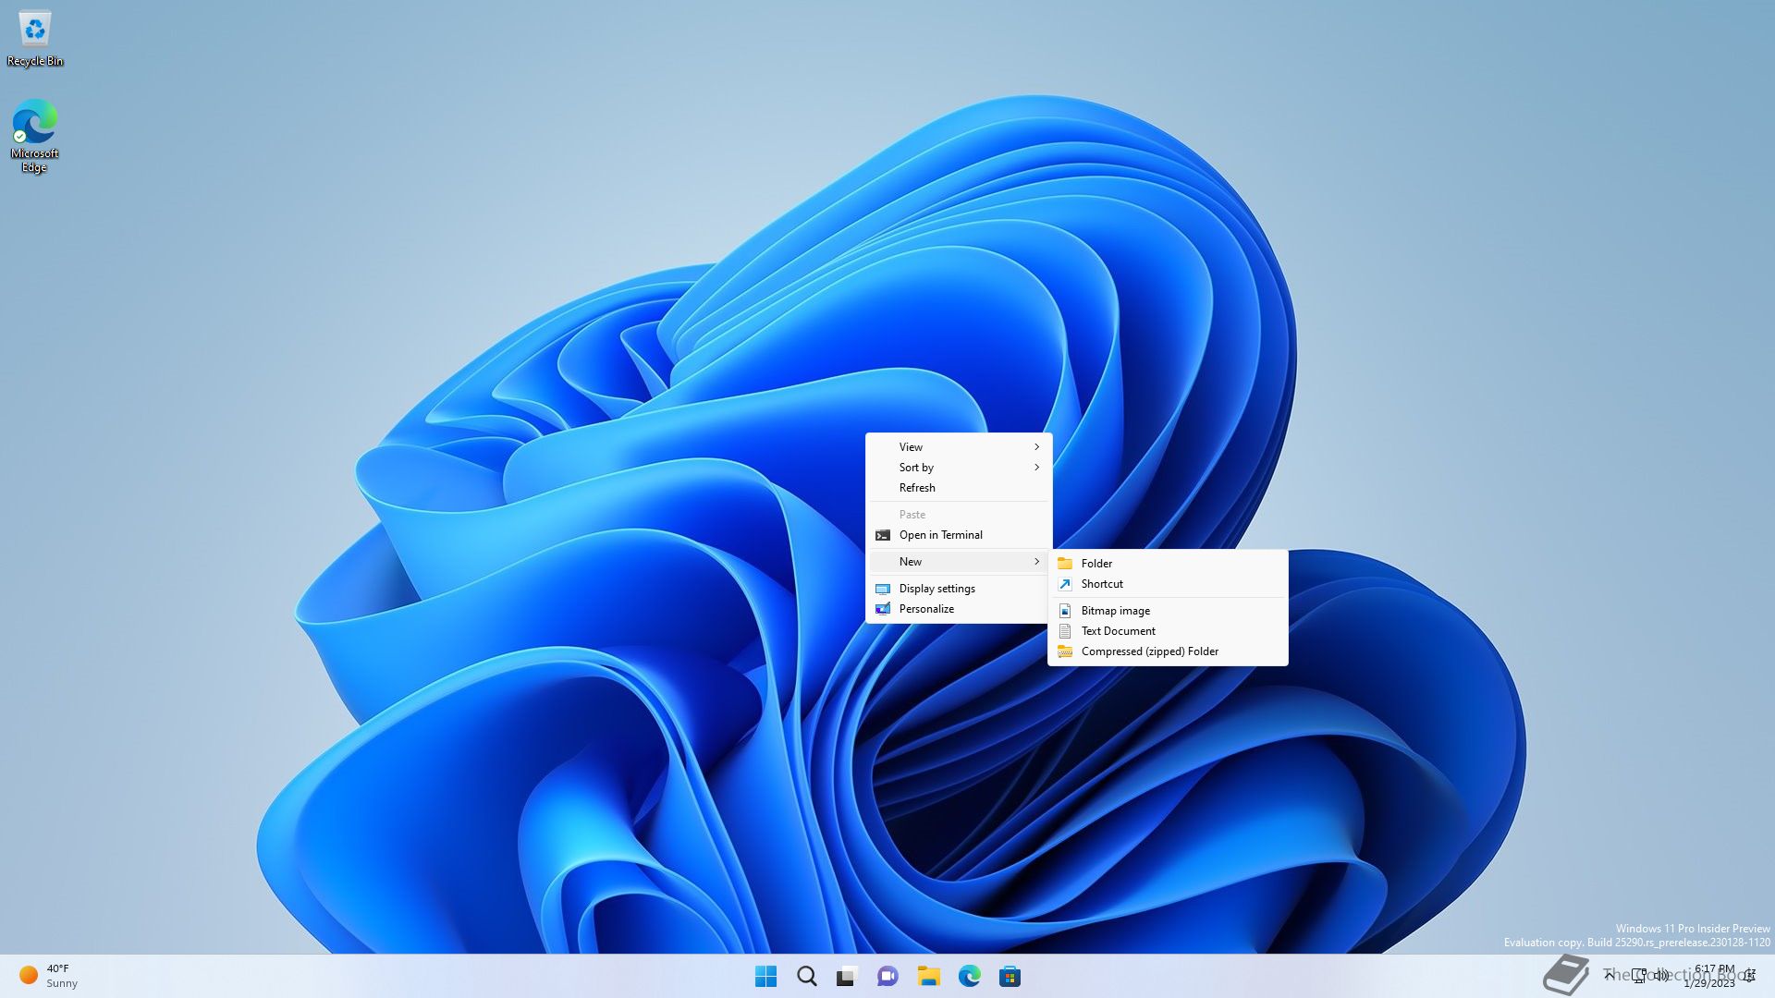Launch the Chat app from the taskbar
Image resolution: width=1775 pixels, height=998 pixels.
pos(887,976)
